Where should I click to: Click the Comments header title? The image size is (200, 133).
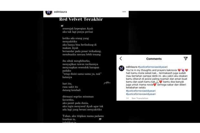point(154,59)
